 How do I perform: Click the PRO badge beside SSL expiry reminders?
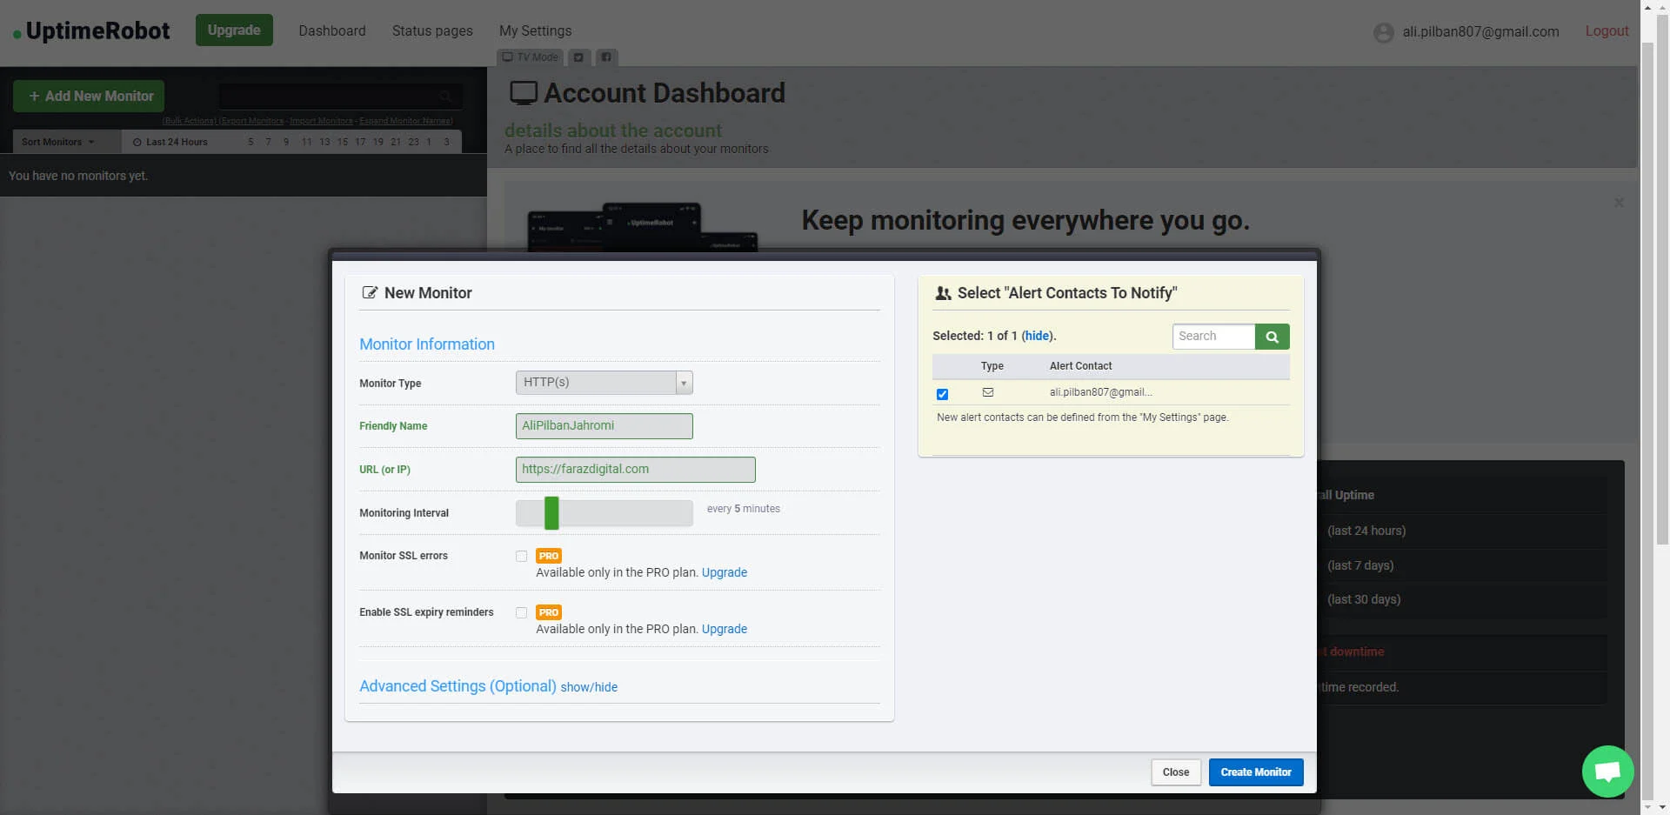point(549,612)
